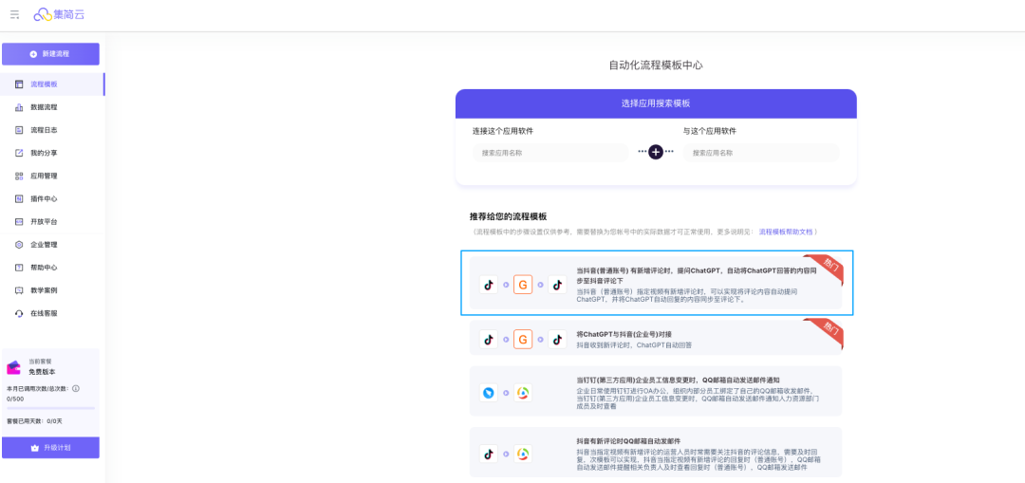
Task: Click rightmost Douyin icon in 抖音(企业号)对接 card
Action: click(557, 339)
